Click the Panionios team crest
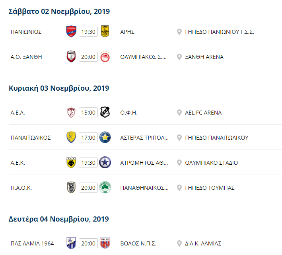The height and width of the screenshot is (255, 282). point(71,32)
